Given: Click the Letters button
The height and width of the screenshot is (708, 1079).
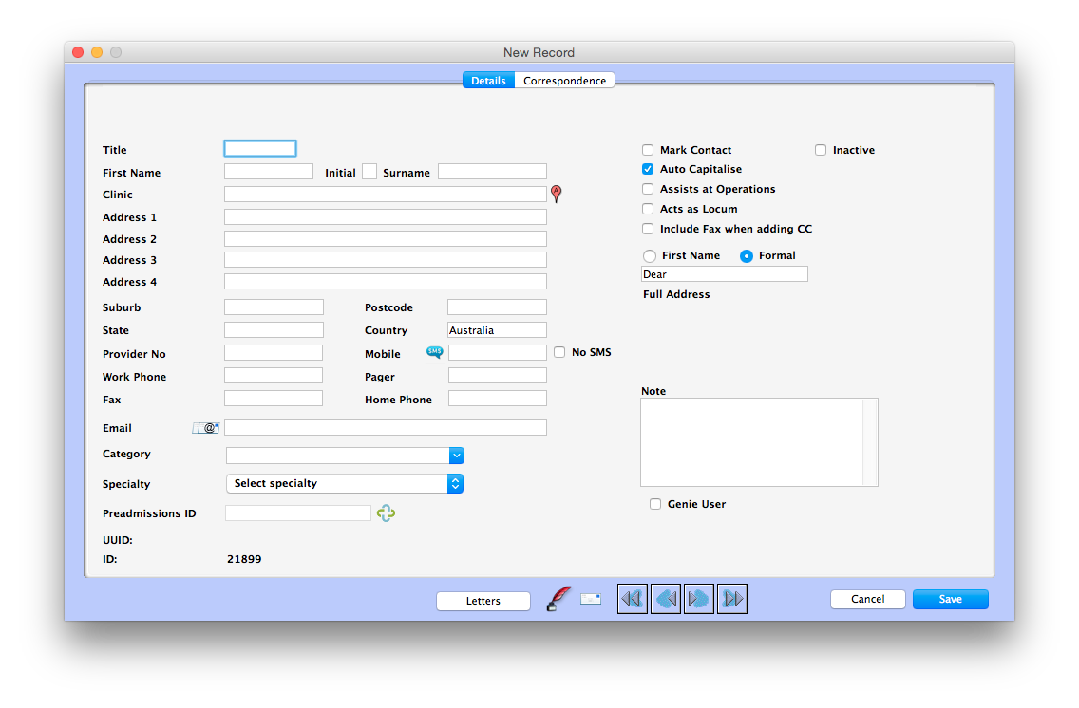Looking at the screenshot, I should pyautogui.click(x=483, y=600).
